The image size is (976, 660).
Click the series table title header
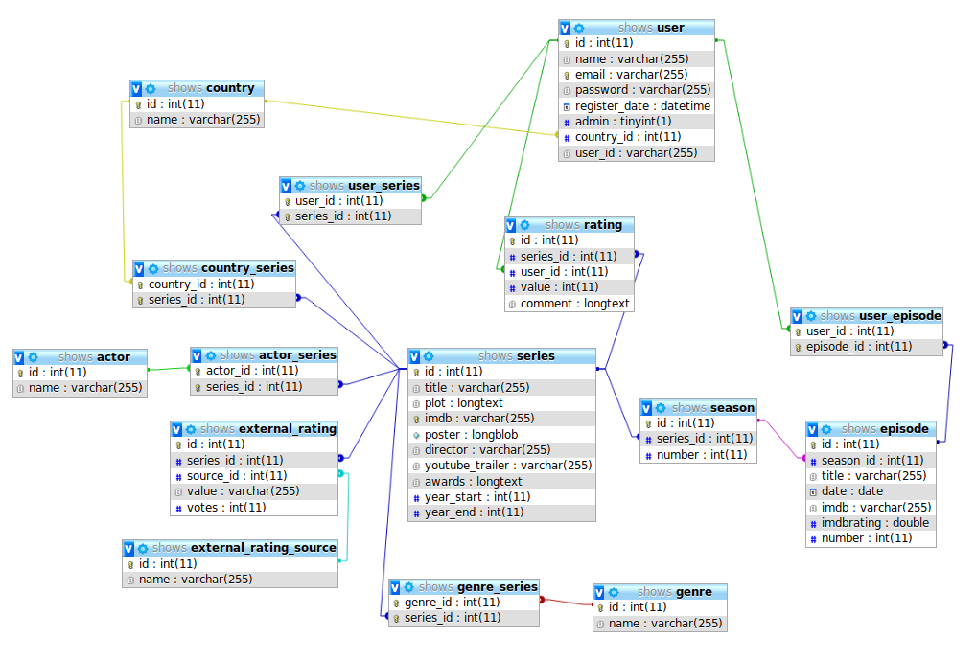click(x=535, y=356)
